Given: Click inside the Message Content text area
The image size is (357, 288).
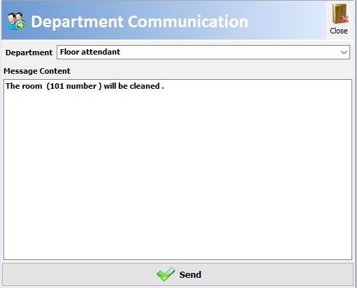Looking at the screenshot, I should 177,169.
